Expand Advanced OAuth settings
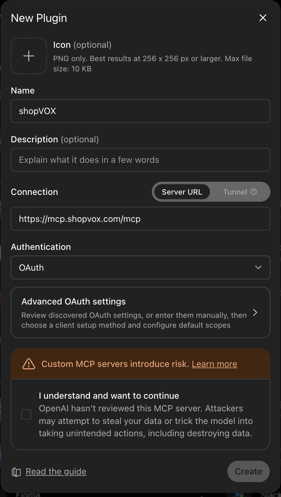The width and height of the screenshot is (281, 497). pos(140,312)
